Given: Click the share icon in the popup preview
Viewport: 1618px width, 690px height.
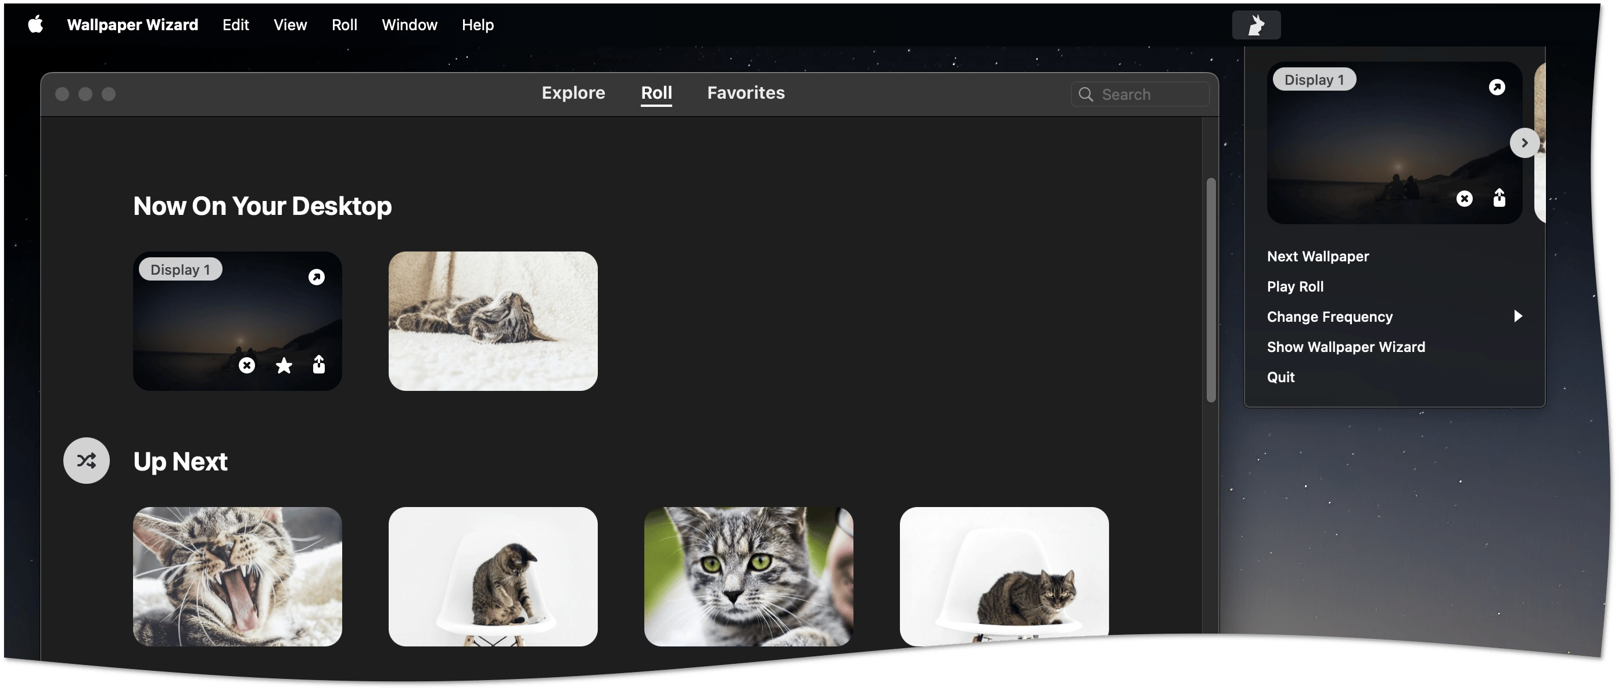Looking at the screenshot, I should pos(1499,198).
